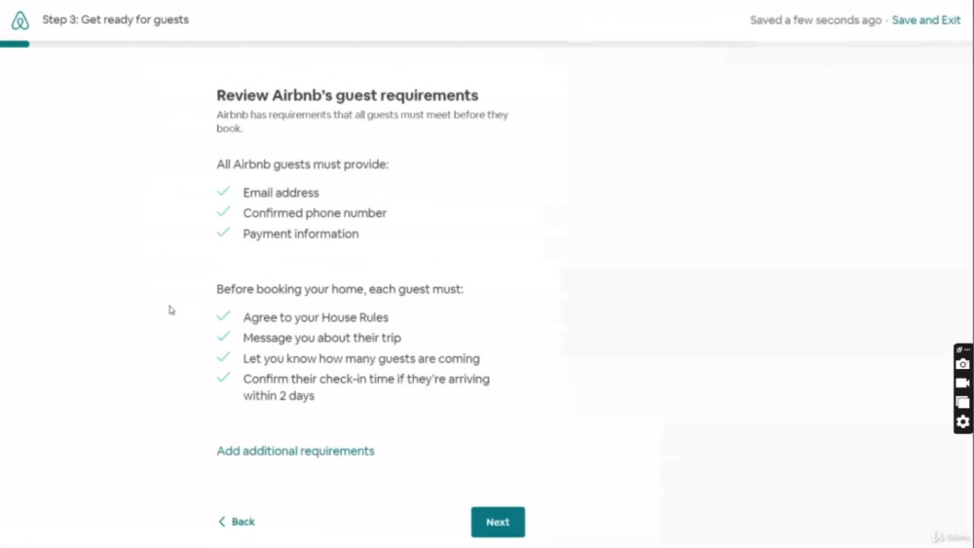Click 'All Airbnb guests must provide:' text
Viewport: 974px width, 548px height.
tap(303, 164)
